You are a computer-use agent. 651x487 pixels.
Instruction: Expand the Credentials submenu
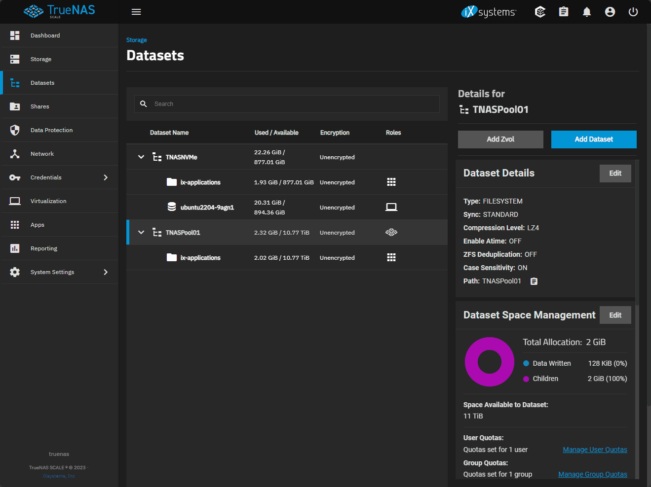click(x=106, y=177)
